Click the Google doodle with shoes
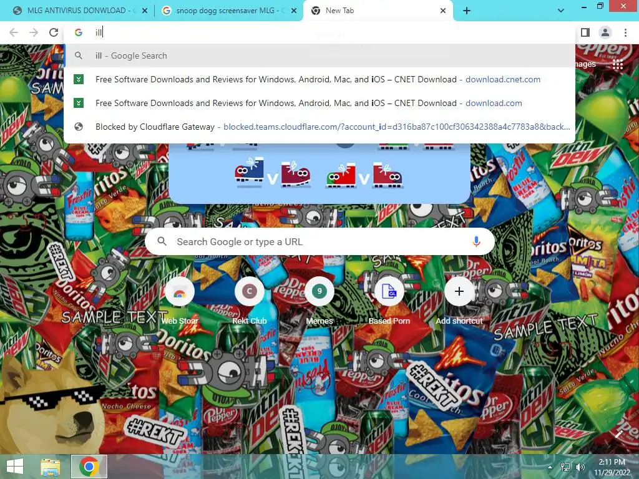The height and width of the screenshot is (479, 639). [319, 173]
